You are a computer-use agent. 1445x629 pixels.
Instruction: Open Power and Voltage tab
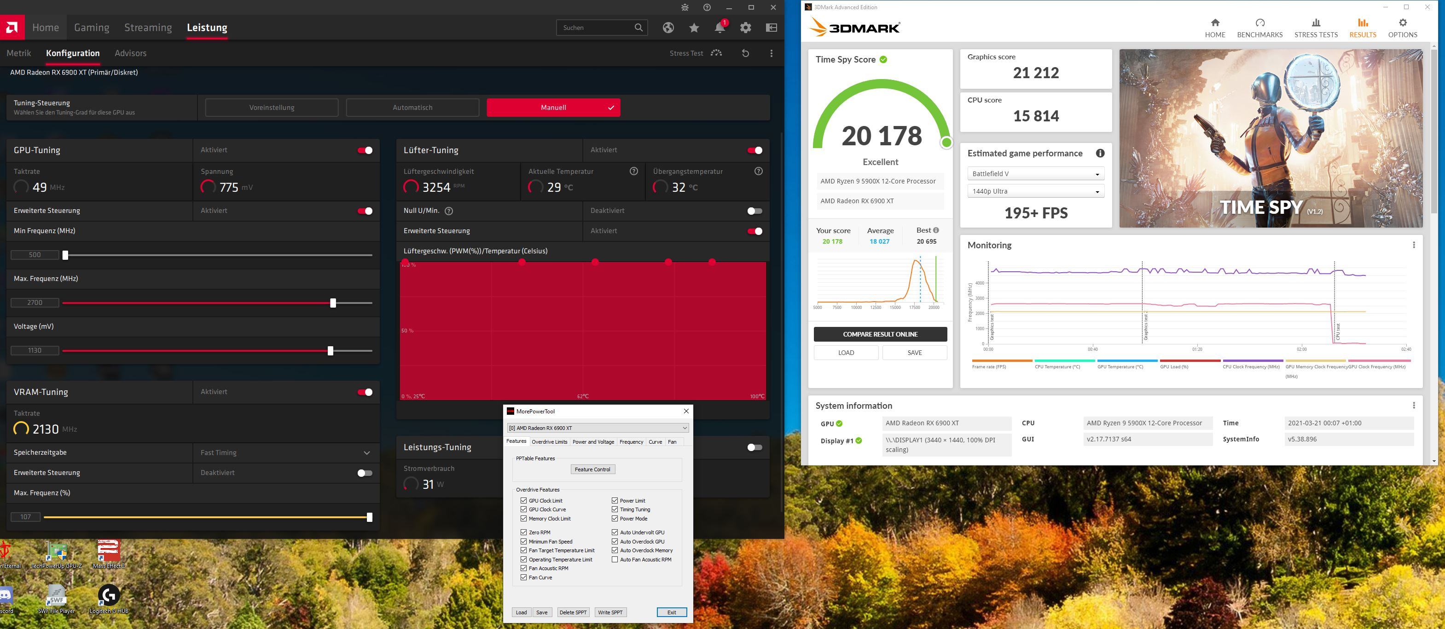click(x=593, y=441)
